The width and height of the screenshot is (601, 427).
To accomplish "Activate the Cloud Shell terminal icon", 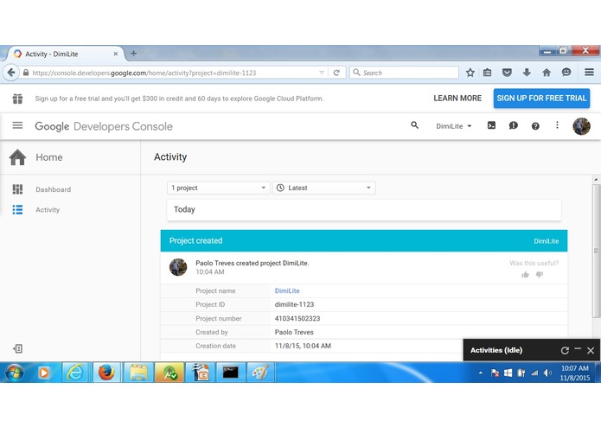I will 491,125.
